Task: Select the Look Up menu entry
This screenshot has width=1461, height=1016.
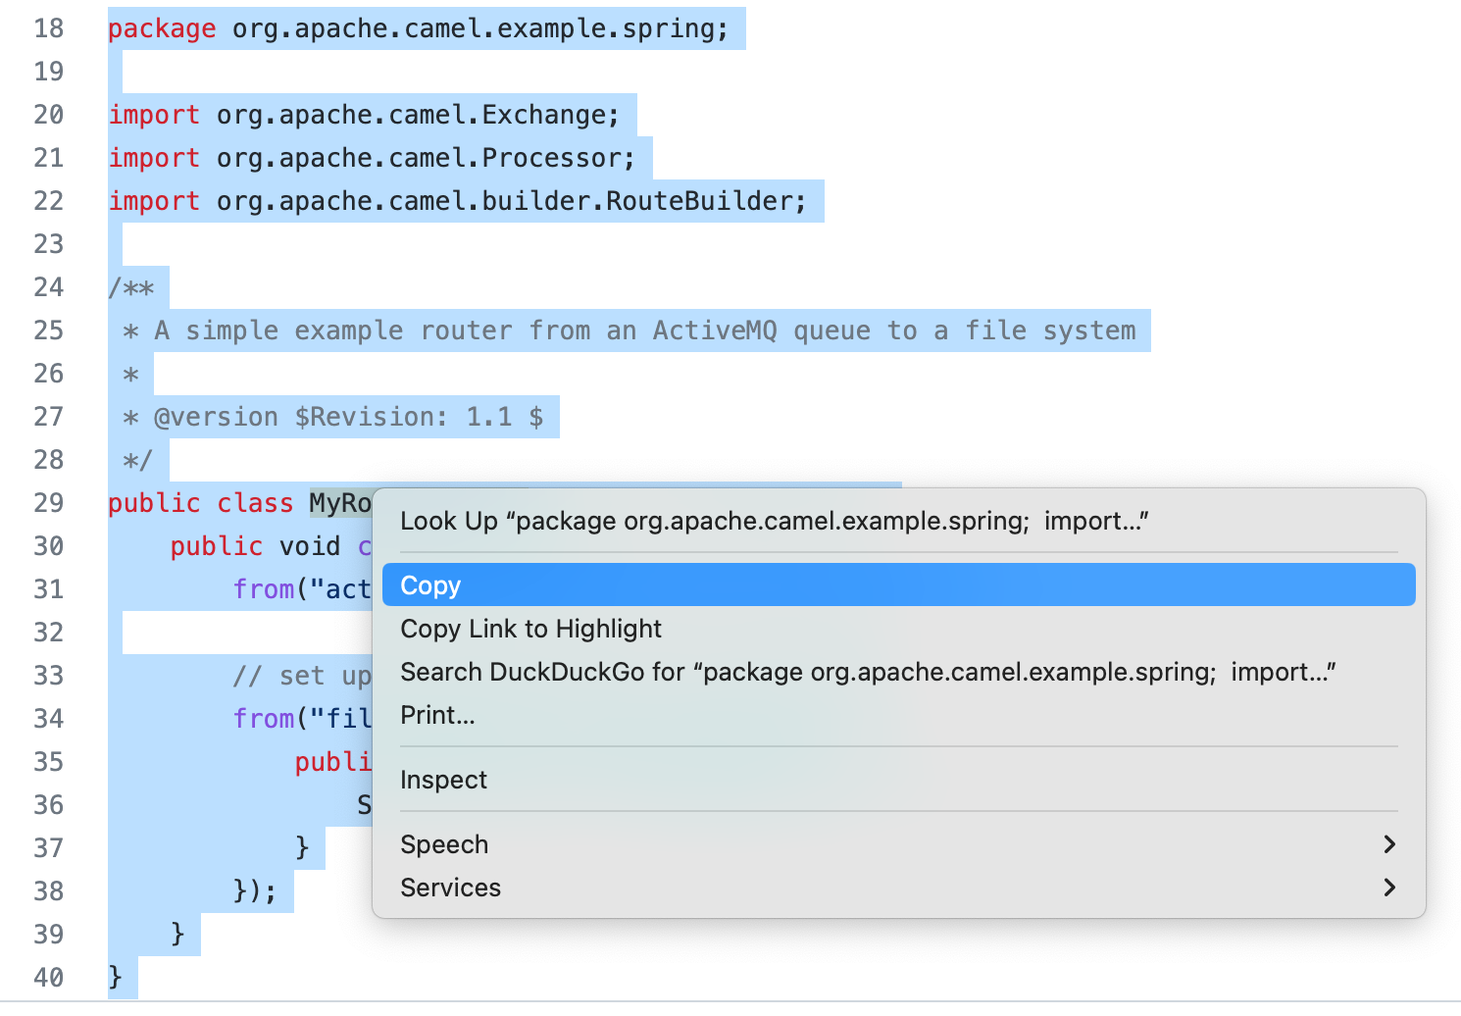Action: pyautogui.click(x=774, y=521)
